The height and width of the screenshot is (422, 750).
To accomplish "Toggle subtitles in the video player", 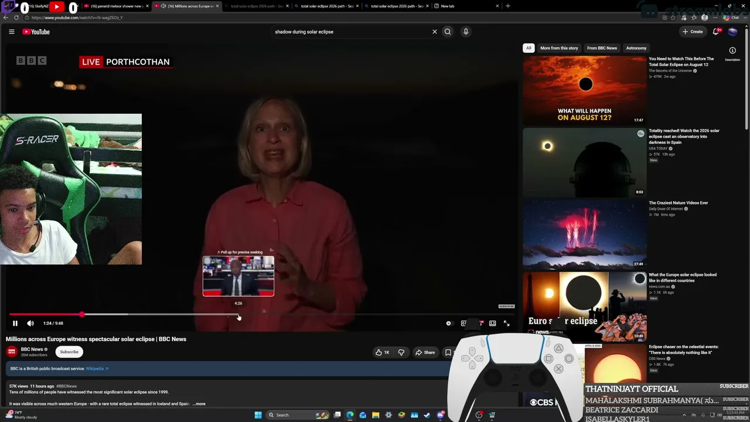I will point(463,323).
